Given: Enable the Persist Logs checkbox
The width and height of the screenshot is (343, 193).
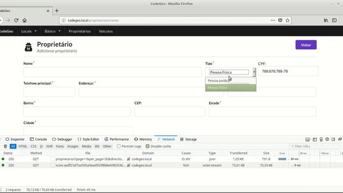Looking at the screenshot, I should tap(118, 146).
